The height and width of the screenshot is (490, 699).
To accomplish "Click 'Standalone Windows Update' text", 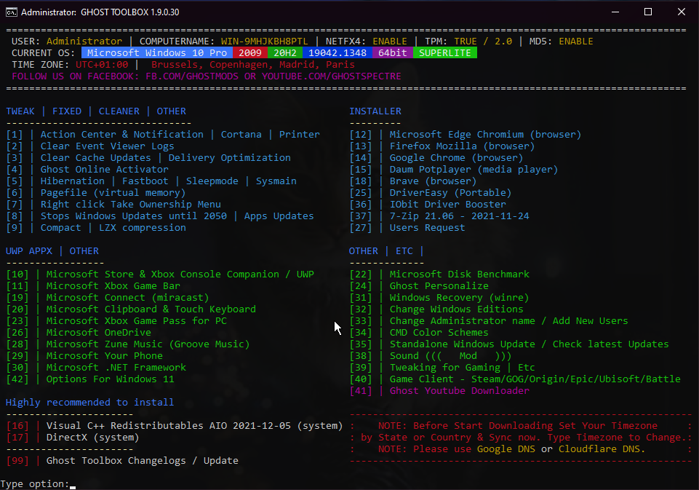I will (x=462, y=344).
